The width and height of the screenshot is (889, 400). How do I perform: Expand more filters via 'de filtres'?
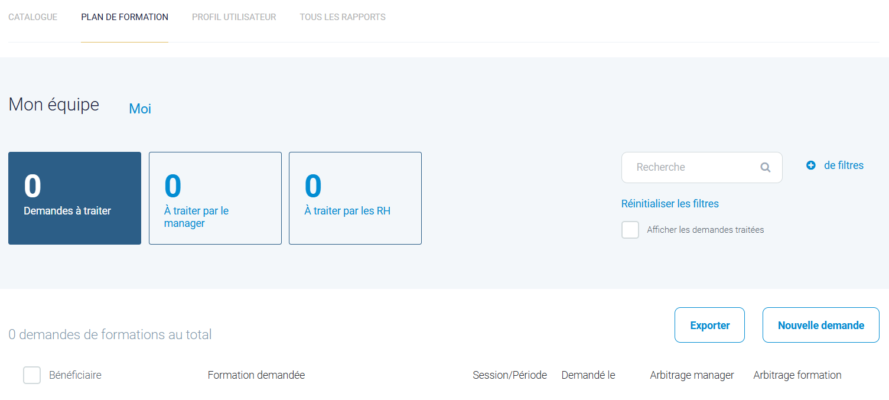(843, 165)
